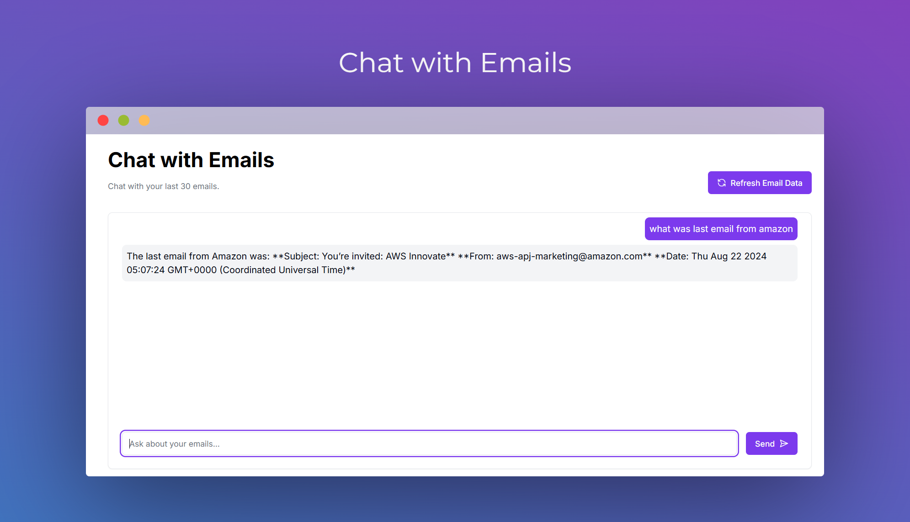
Task: Click the green maximize button
Action: [125, 120]
